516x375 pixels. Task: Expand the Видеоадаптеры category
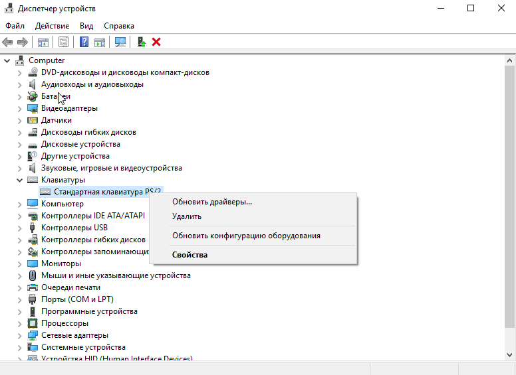tap(20, 109)
